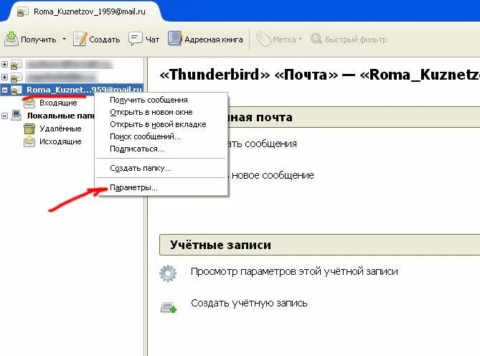Click the Локальные папки computer icon
The height and width of the screenshot is (356, 480).
click(x=17, y=116)
